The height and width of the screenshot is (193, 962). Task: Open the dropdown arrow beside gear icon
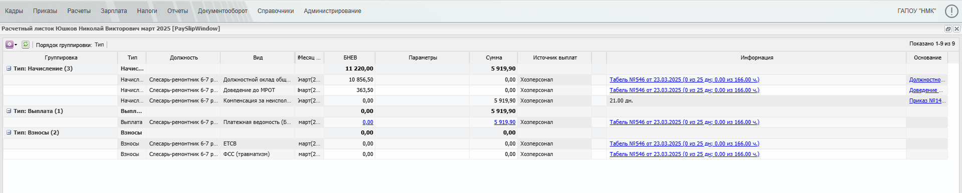click(16, 45)
